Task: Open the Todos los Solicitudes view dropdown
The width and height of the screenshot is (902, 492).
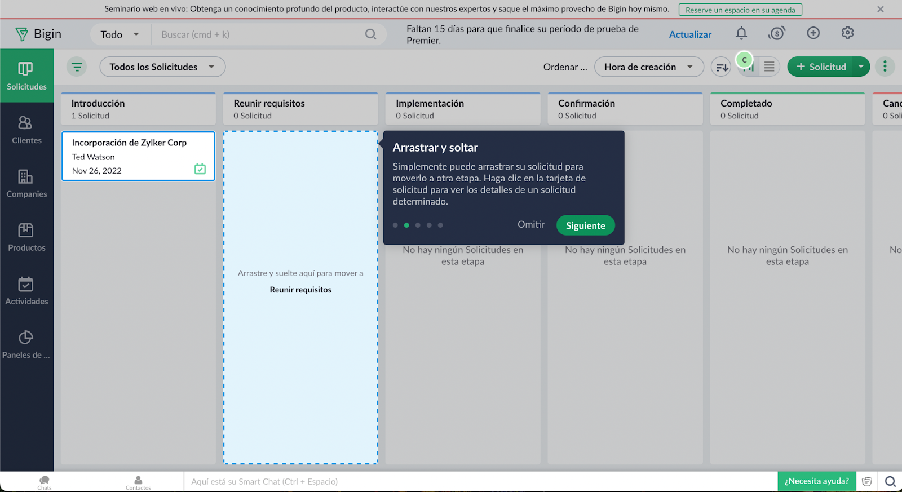Action: pos(162,67)
